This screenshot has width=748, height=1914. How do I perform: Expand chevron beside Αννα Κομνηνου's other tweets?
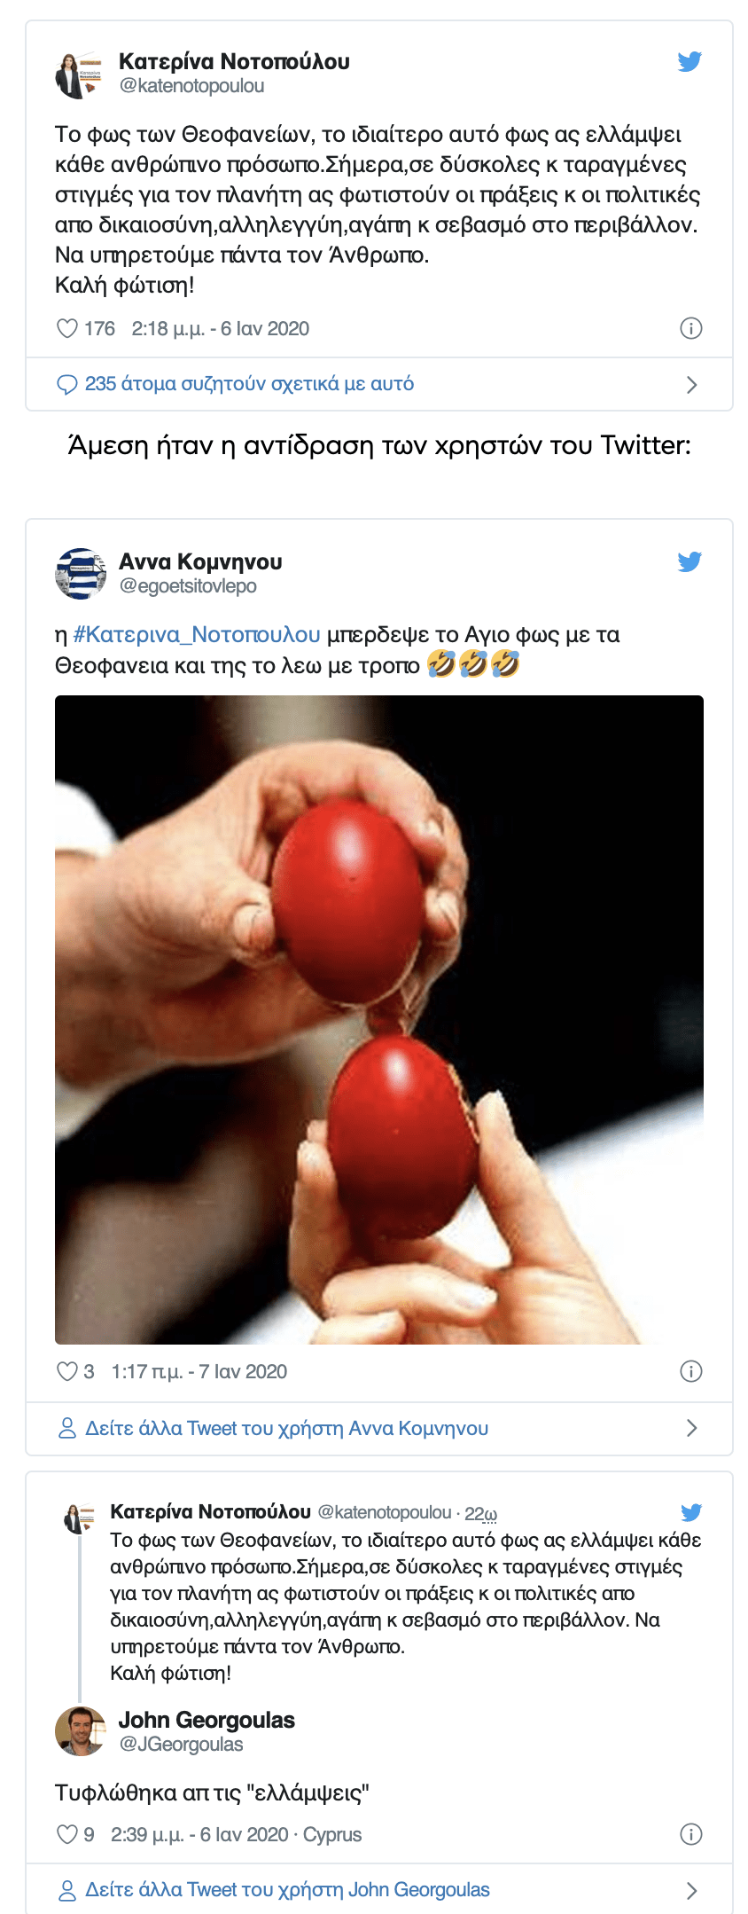(692, 1428)
